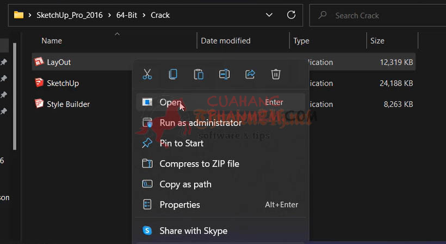Click the Share with Skype entry

pyautogui.click(x=193, y=231)
